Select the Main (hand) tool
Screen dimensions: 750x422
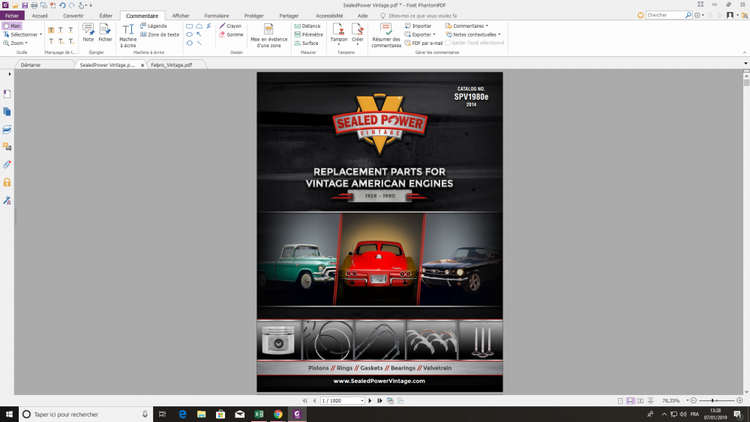pos(12,25)
